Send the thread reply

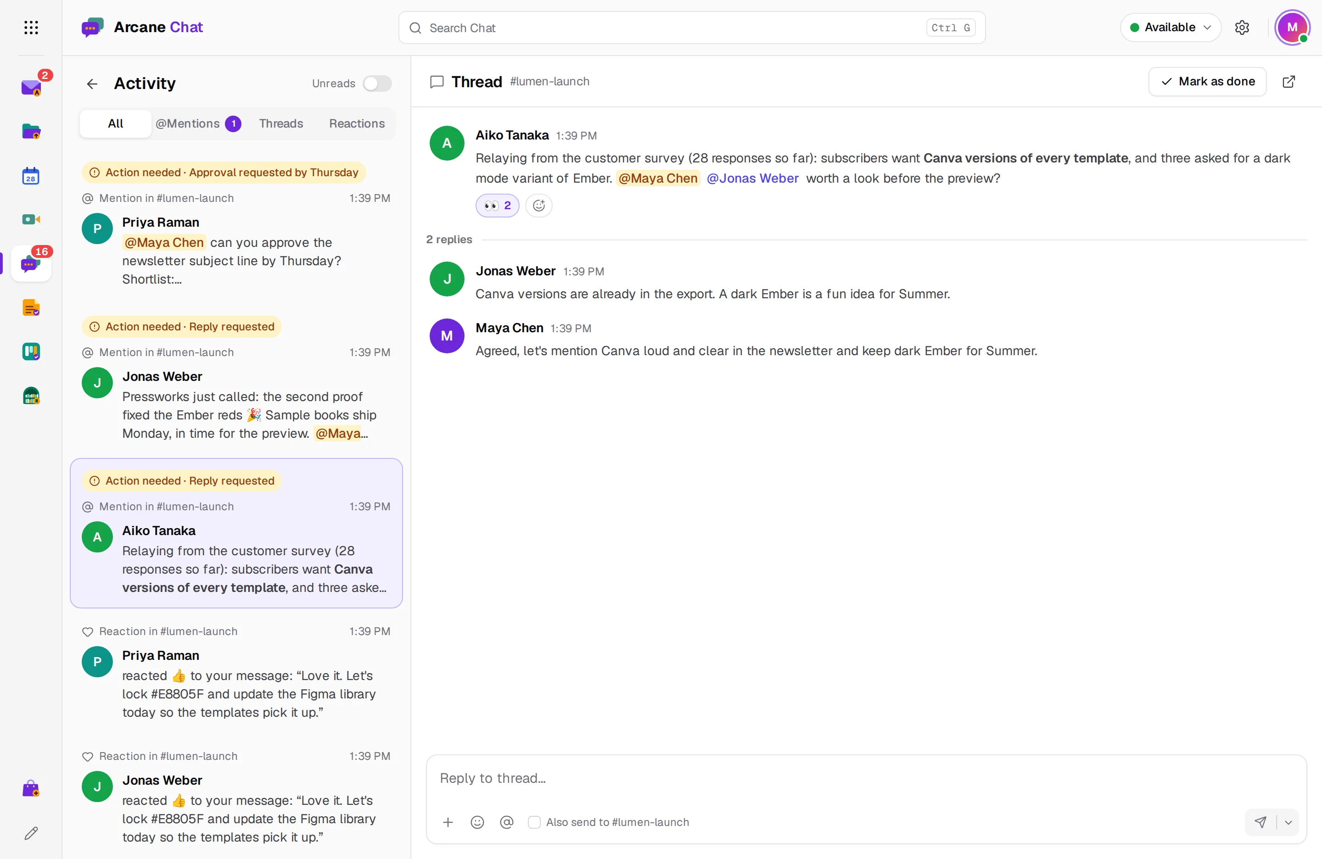1260,822
